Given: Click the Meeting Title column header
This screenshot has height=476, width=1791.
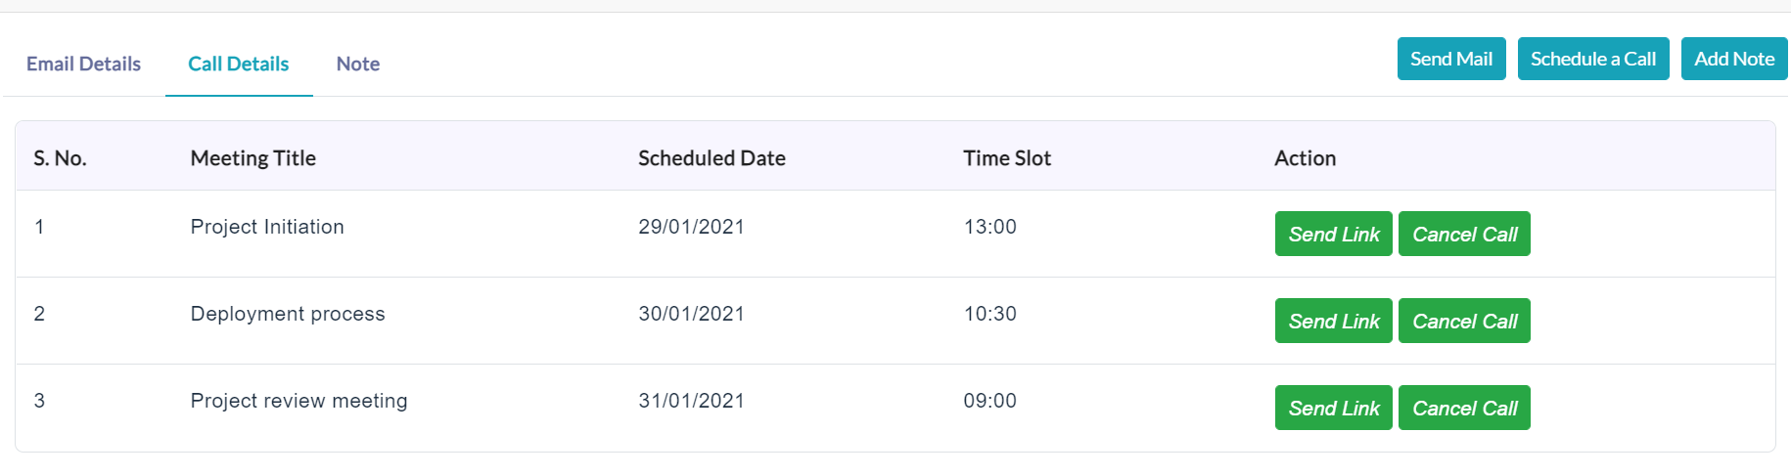Looking at the screenshot, I should click(253, 158).
